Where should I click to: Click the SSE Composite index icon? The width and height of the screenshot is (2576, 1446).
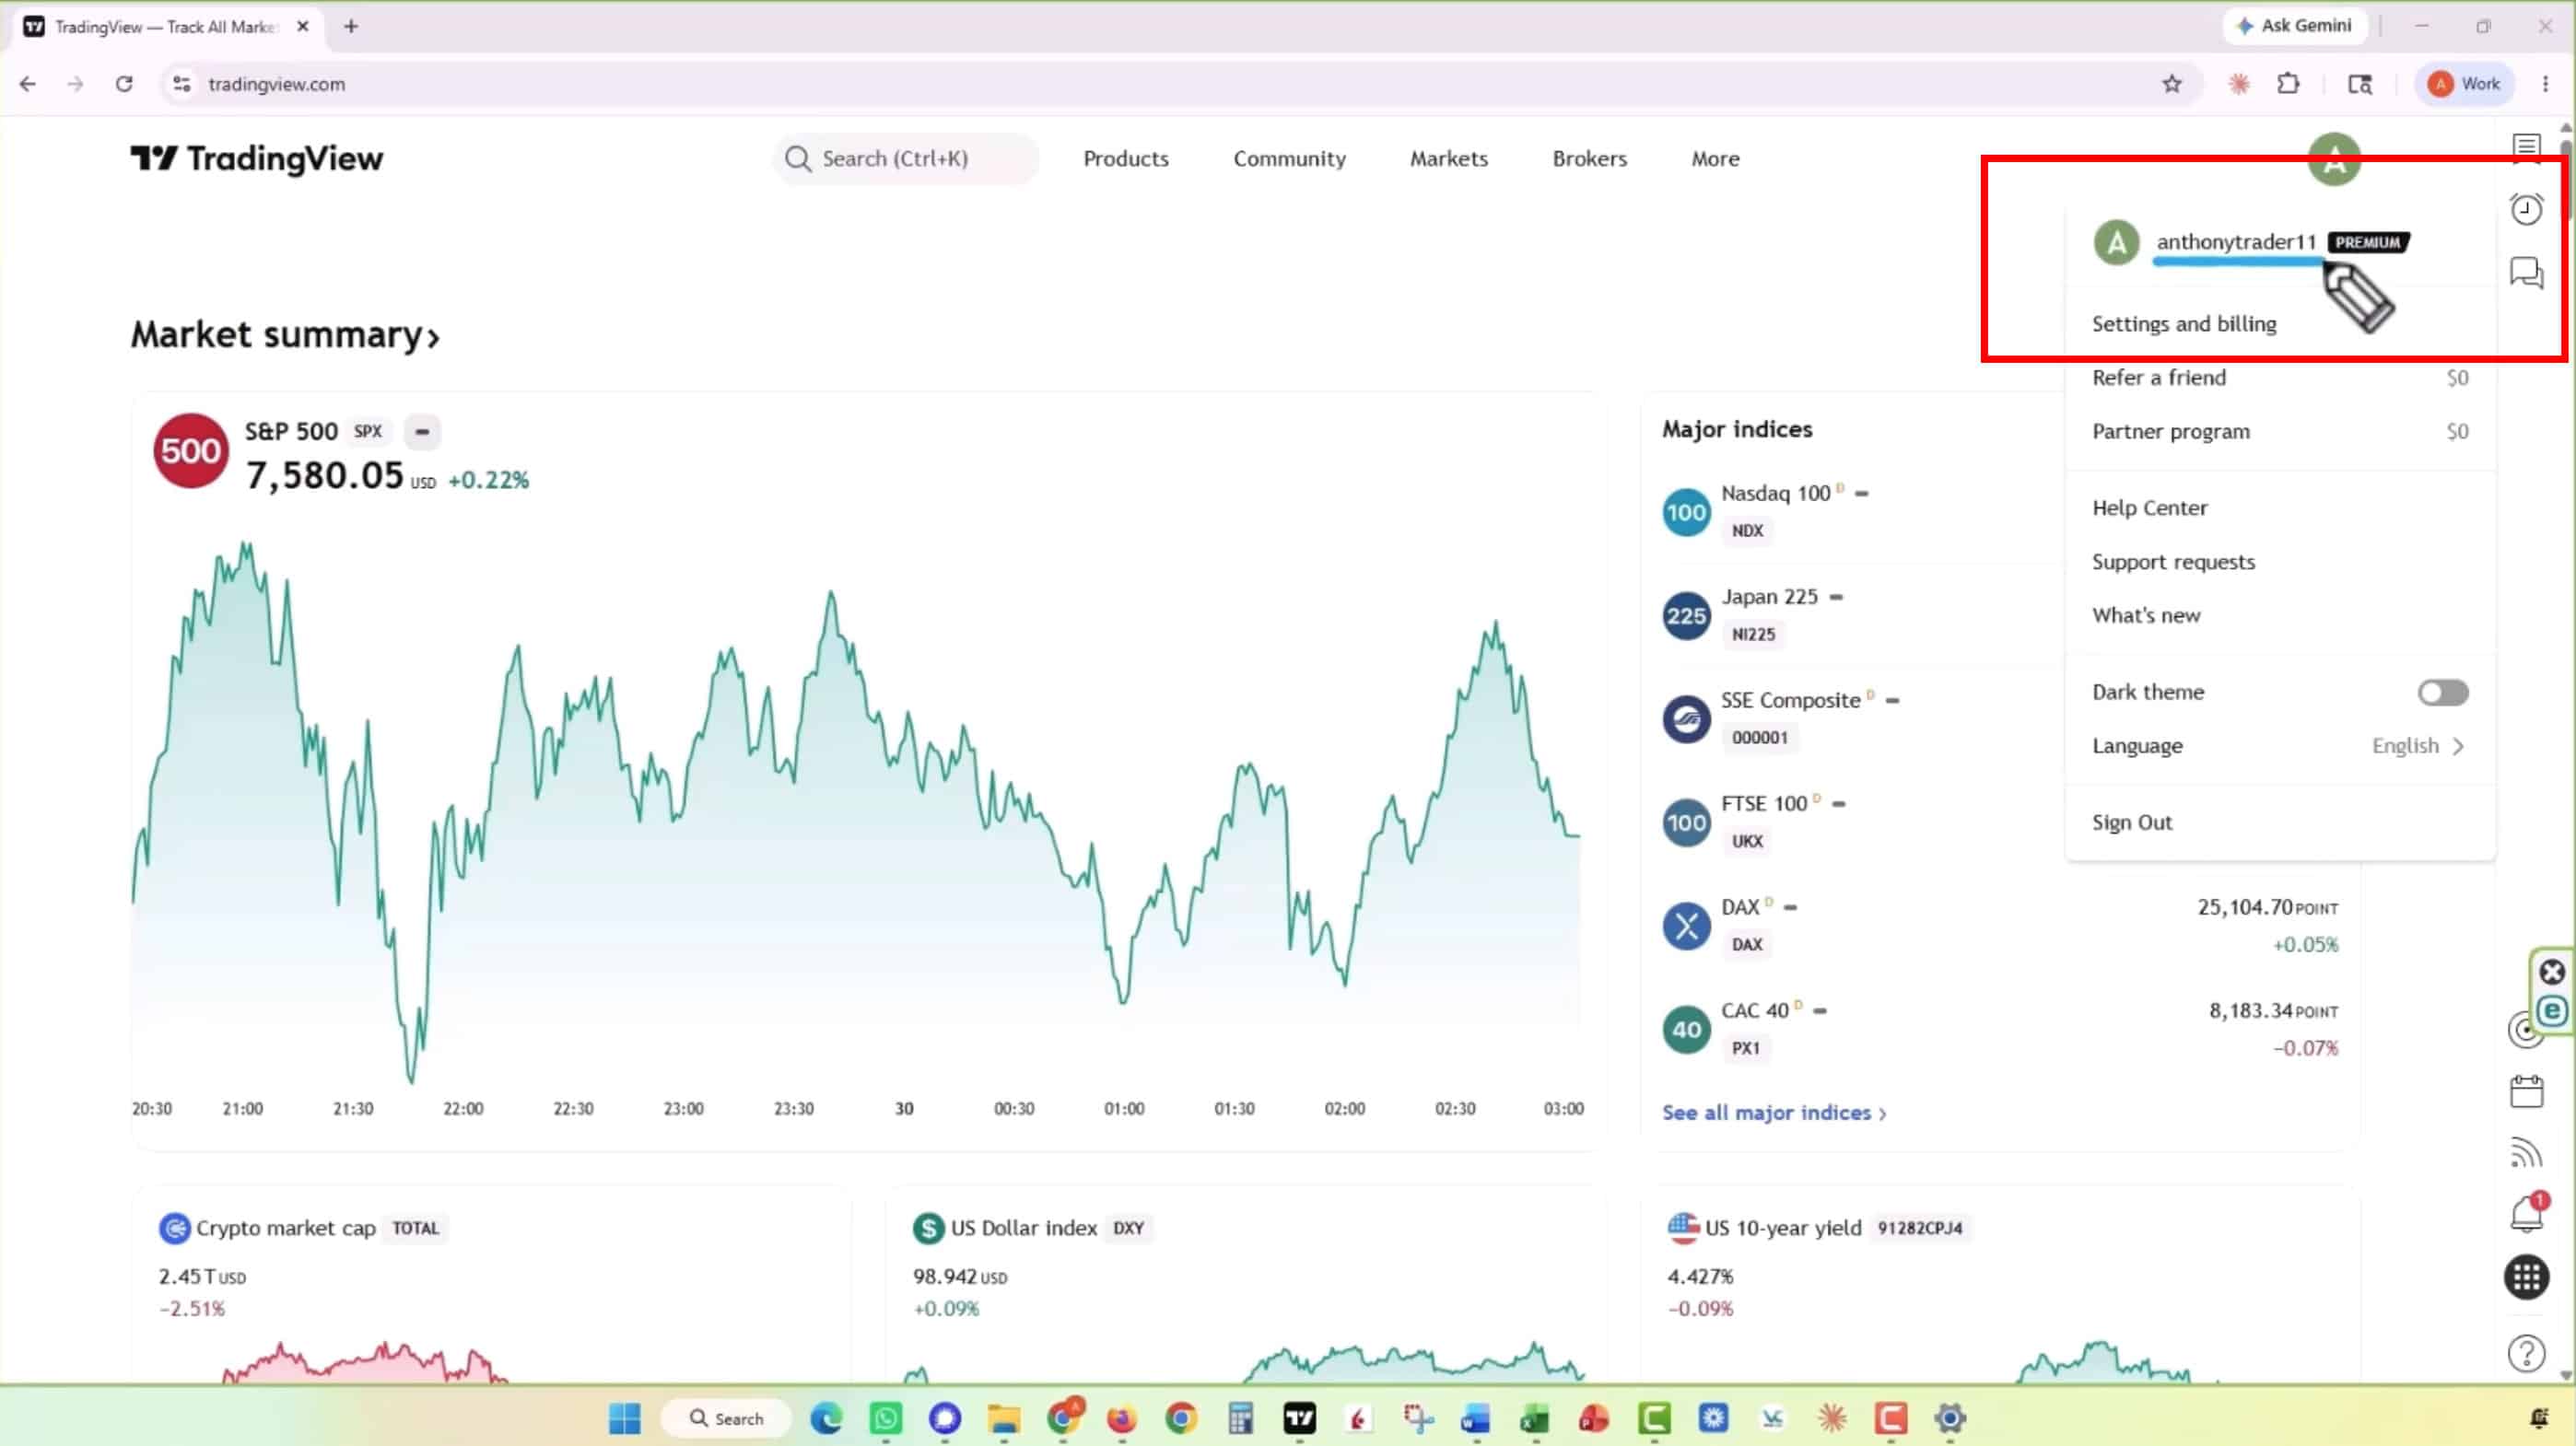tap(1686, 719)
